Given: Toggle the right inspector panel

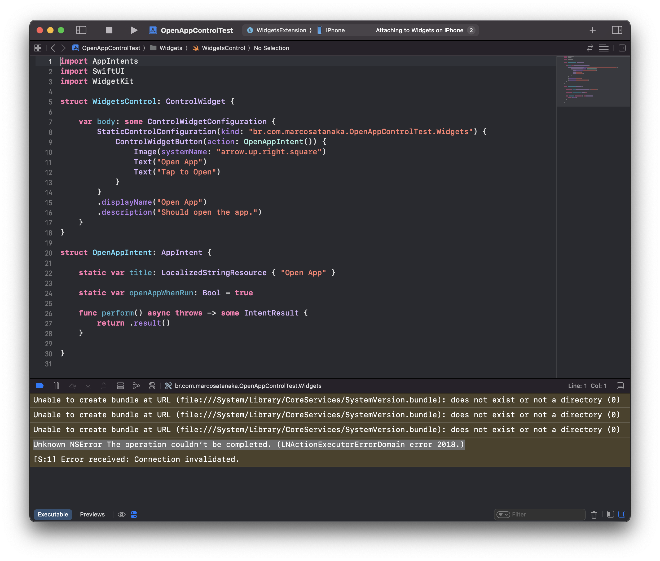Looking at the screenshot, I should pyautogui.click(x=617, y=30).
